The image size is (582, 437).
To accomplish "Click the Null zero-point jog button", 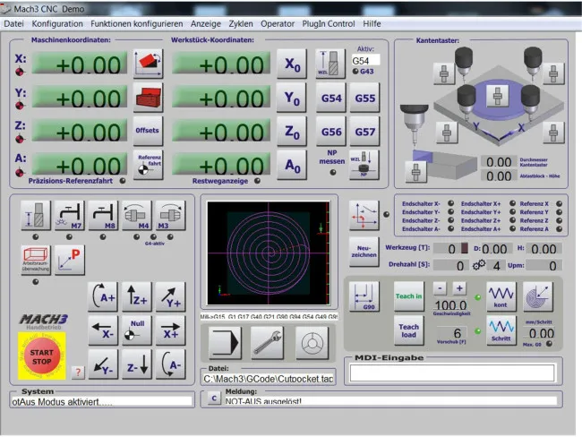I will (x=136, y=330).
